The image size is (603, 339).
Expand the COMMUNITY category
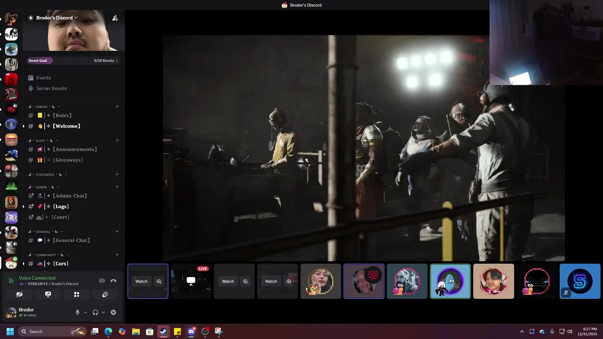48,255
